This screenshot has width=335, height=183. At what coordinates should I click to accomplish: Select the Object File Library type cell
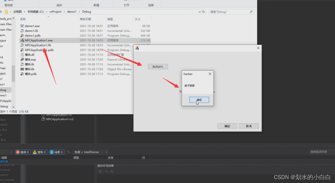pyautogui.click(x=119, y=69)
